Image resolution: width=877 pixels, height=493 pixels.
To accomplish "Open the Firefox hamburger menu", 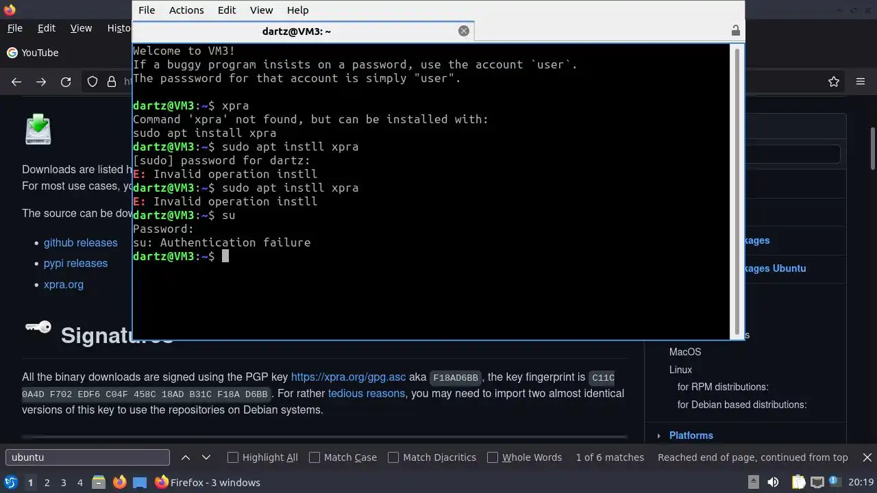I will point(861,81).
